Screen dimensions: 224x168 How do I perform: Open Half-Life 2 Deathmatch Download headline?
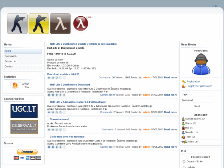[70, 85]
